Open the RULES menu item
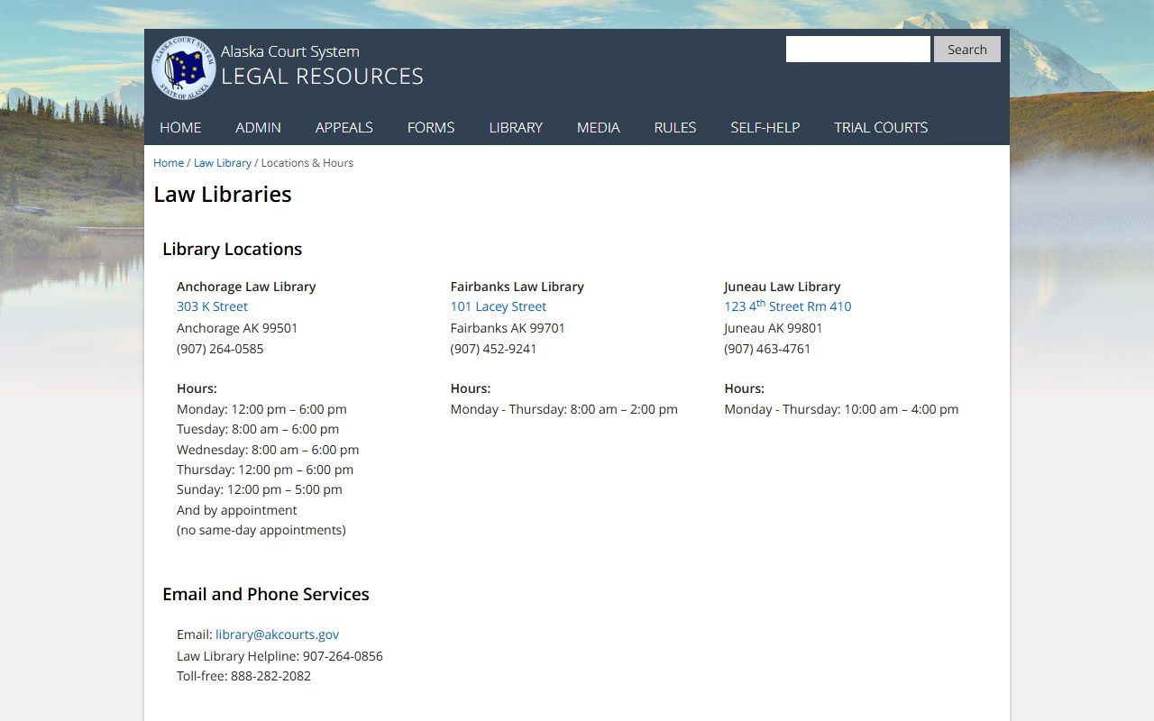1154x721 pixels. click(675, 127)
